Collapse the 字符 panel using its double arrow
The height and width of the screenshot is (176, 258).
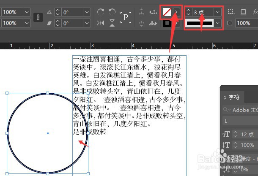tap(225, 97)
